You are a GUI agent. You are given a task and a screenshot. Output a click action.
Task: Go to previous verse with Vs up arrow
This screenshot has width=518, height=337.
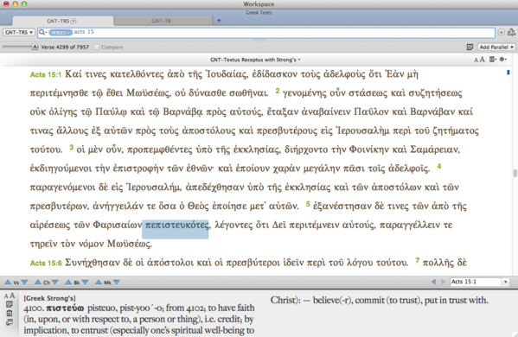[x=8, y=283]
